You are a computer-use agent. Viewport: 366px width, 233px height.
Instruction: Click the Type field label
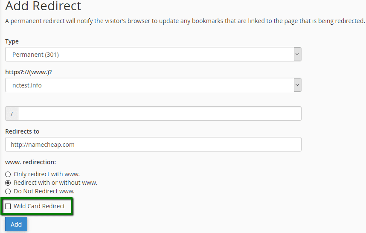coord(12,41)
